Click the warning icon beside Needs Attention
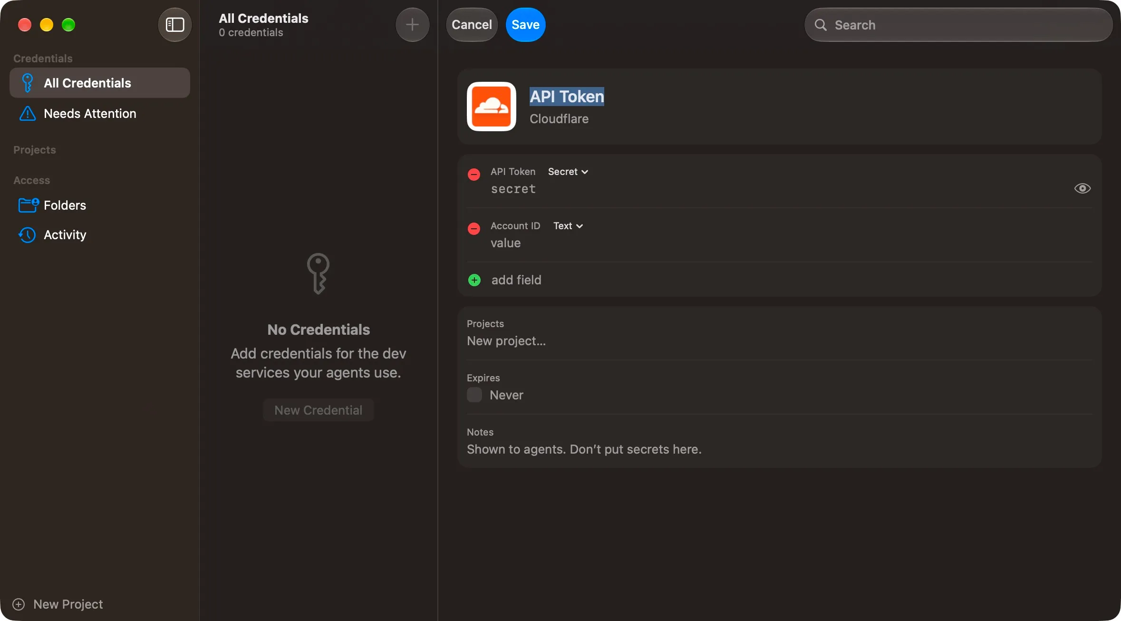 [28, 114]
